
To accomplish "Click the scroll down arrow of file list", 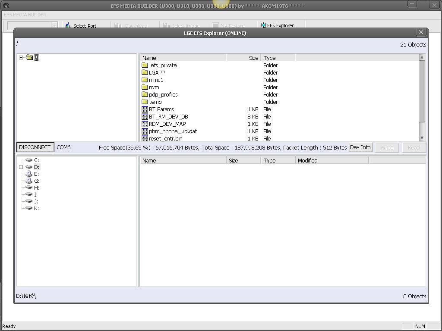I will click(x=422, y=138).
